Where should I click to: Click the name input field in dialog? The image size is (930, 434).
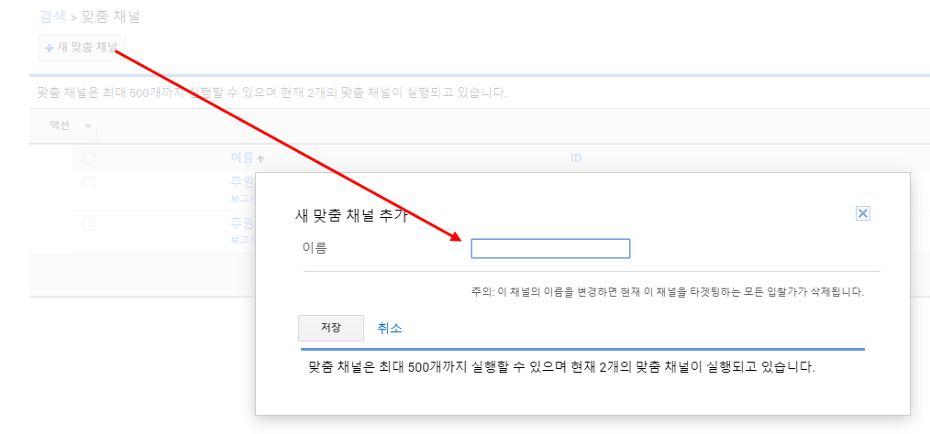[x=550, y=249]
